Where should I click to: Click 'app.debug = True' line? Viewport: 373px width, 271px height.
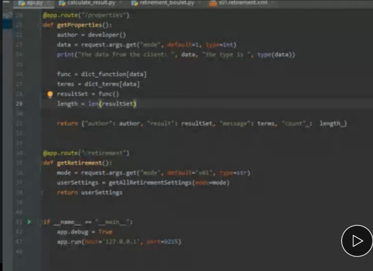85,232
